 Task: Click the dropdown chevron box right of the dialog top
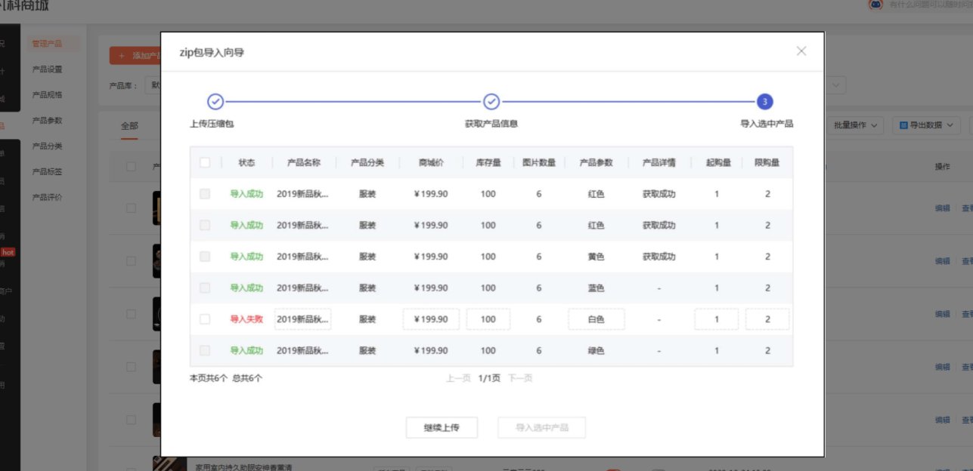[x=835, y=85]
